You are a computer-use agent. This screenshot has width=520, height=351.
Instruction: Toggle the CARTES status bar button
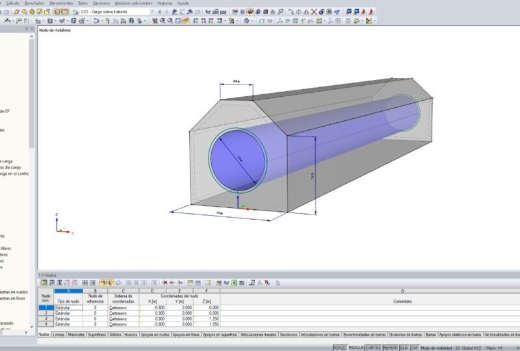(373, 348)
